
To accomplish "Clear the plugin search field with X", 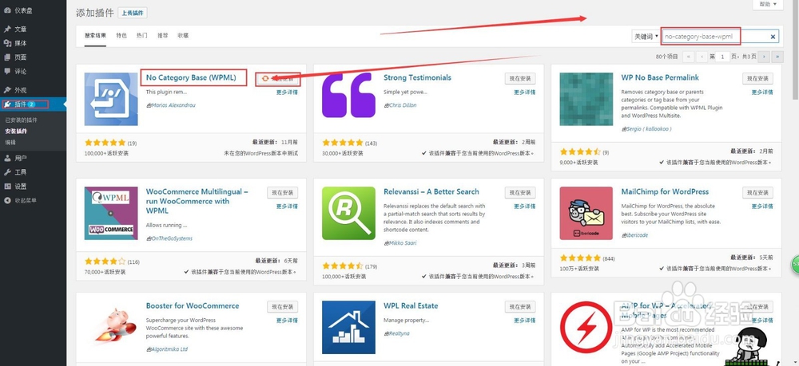I will [773, 37].
